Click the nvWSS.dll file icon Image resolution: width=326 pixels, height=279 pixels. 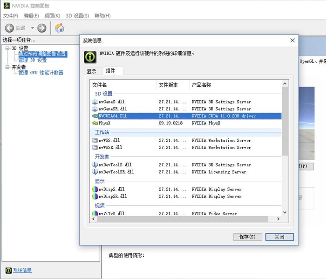point(95,140)
